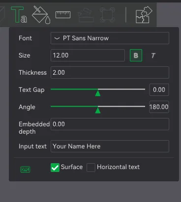The width and height of the screenshot is (181, 202).
Task: Click the Angle label
Action: tap(27, 107)
